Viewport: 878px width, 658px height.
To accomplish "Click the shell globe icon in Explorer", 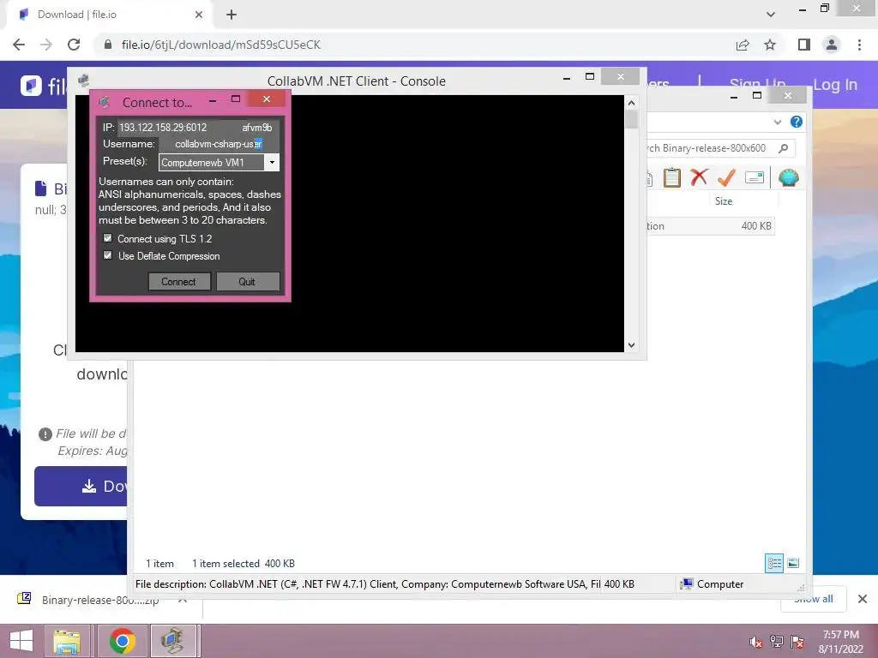I will click(x=788, y=178).
